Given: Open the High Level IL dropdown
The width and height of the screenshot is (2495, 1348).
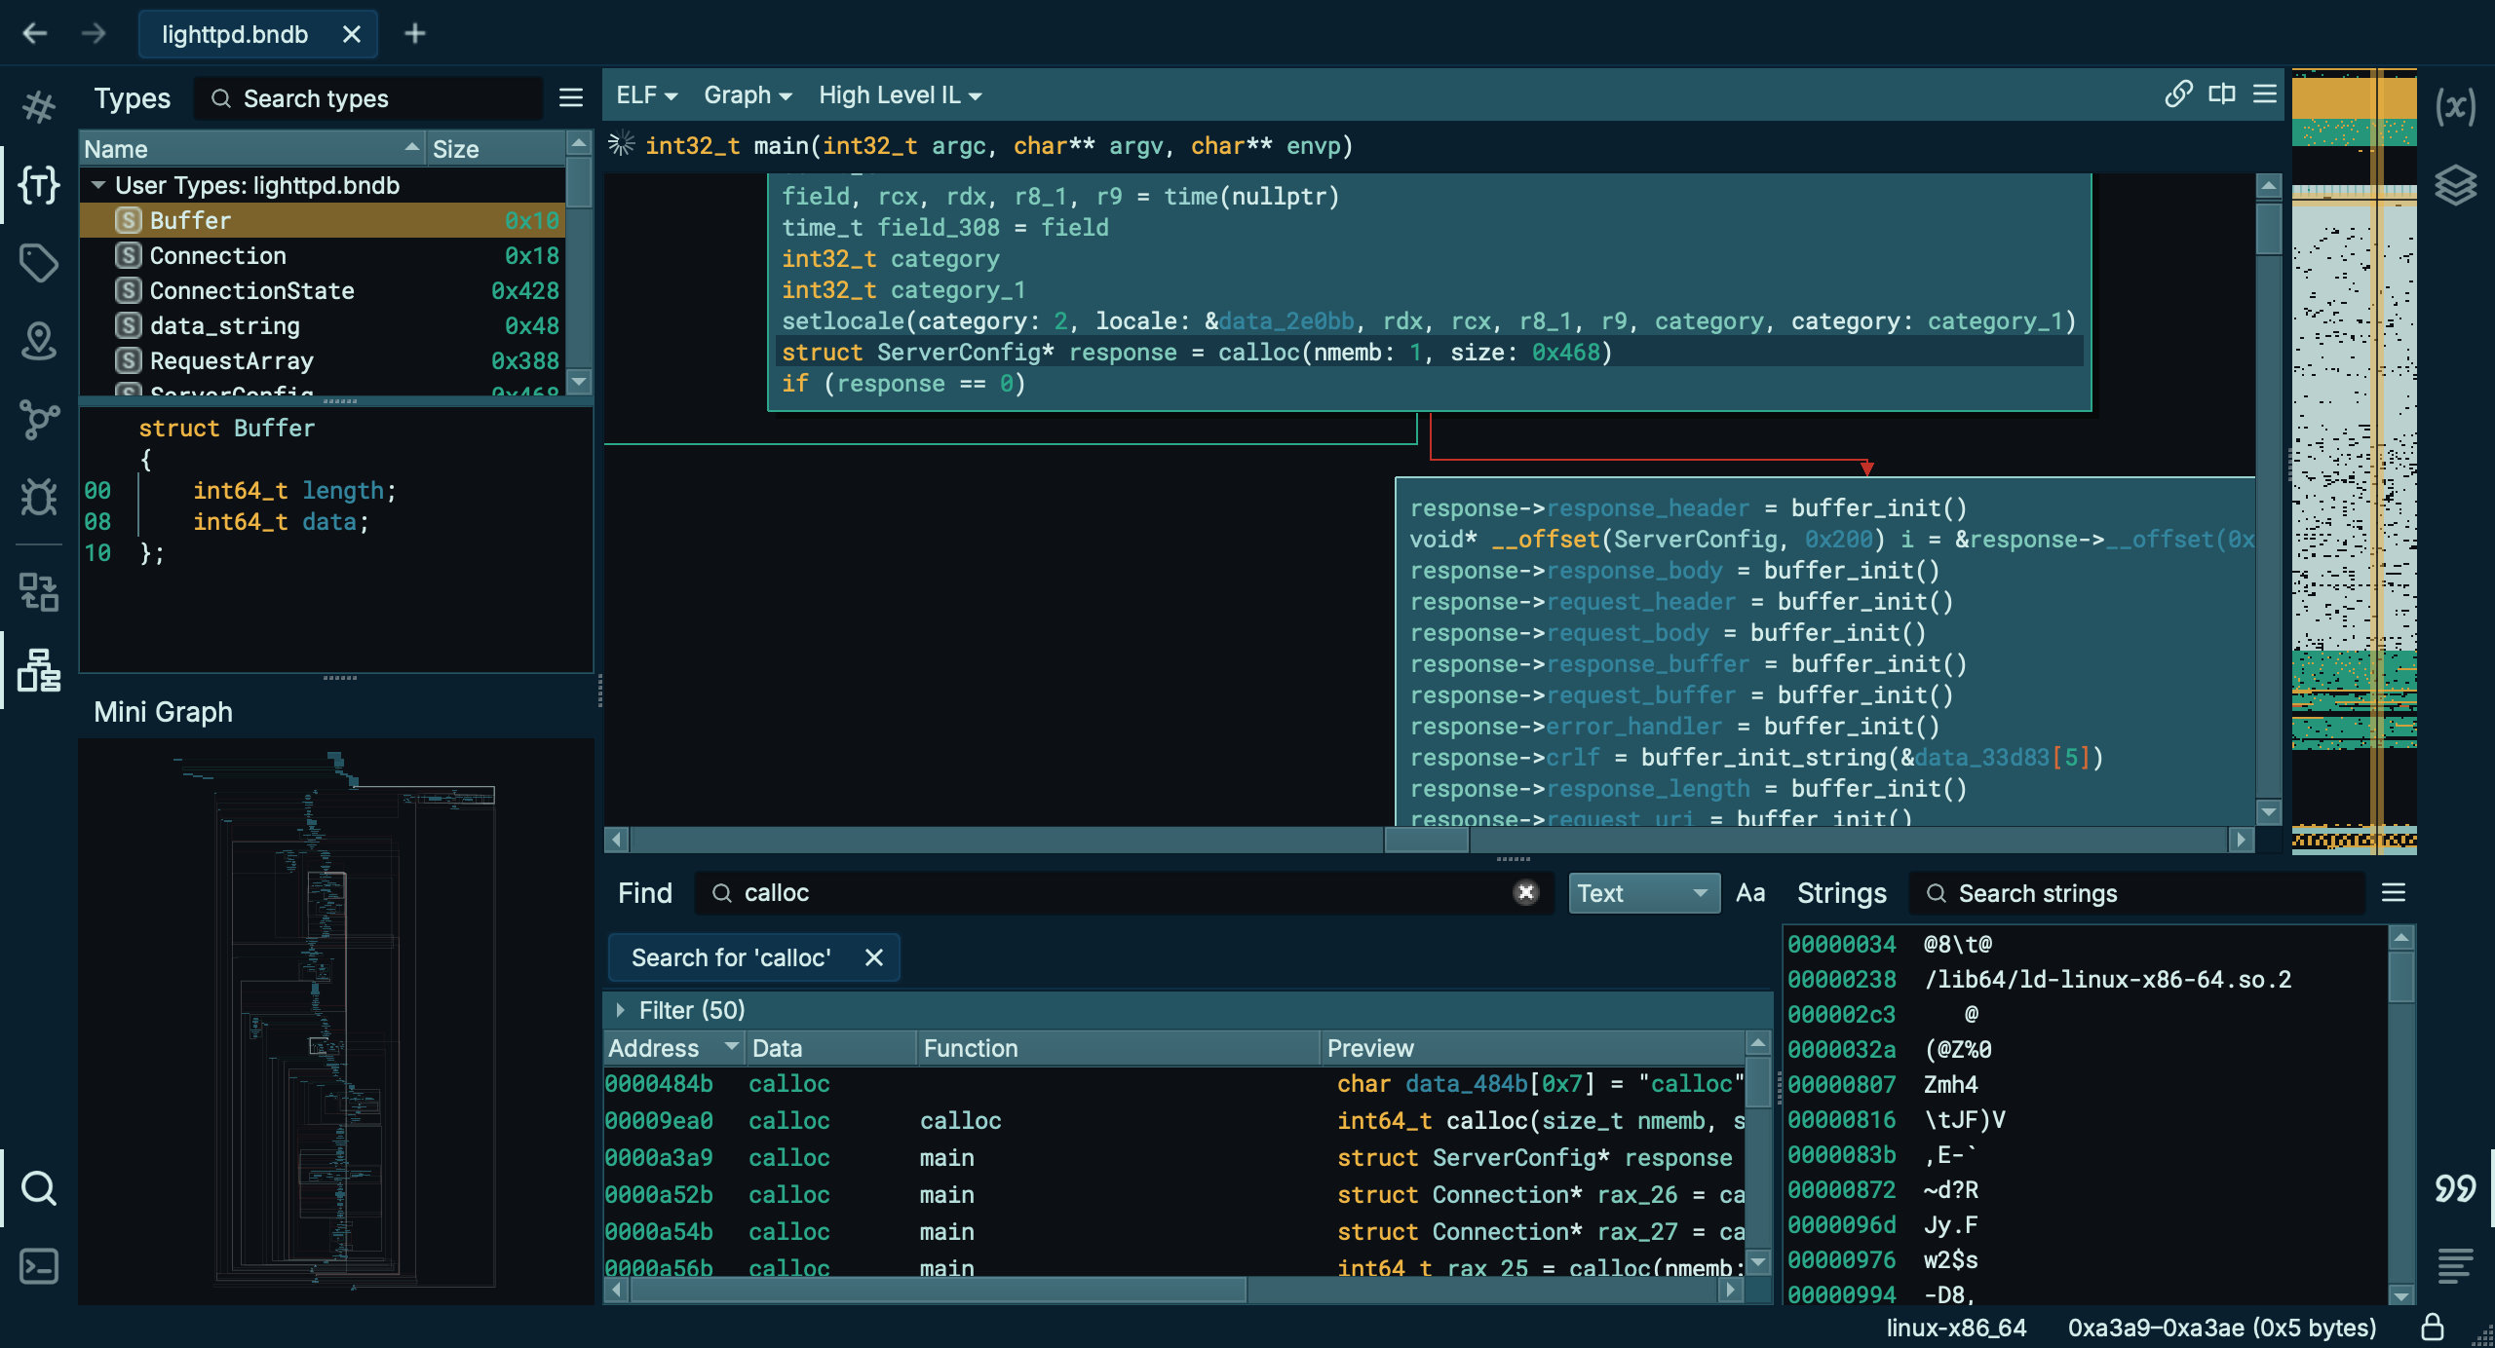Looking at the screenshot, I should [x=900, y=95].
